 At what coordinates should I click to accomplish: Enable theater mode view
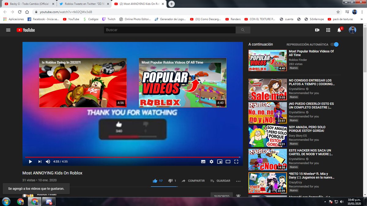coord(228,161)
